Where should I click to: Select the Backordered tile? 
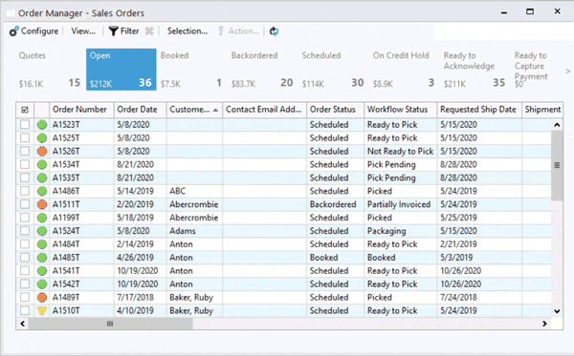click(262, 70)
